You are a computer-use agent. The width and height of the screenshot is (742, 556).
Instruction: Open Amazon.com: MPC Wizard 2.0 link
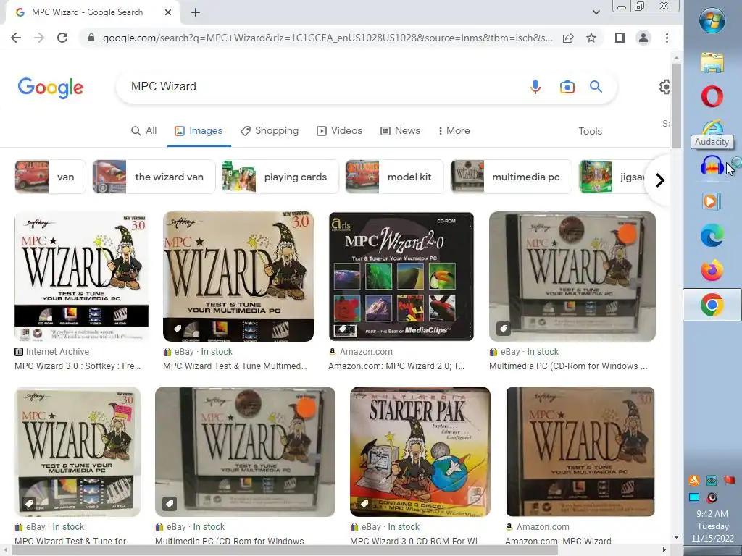(396, 366)
